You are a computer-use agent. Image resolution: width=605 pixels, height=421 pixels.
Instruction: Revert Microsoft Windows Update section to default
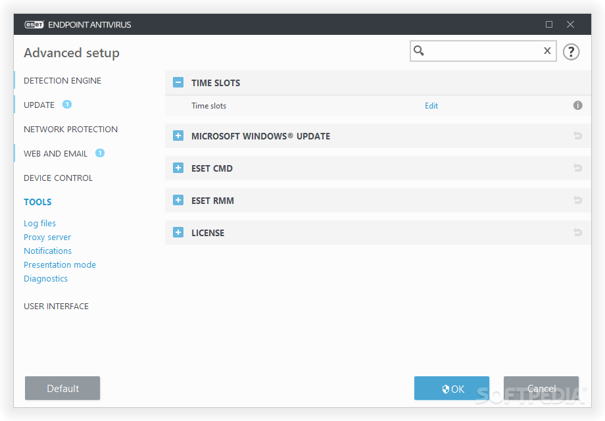click(x=577, y=136)
